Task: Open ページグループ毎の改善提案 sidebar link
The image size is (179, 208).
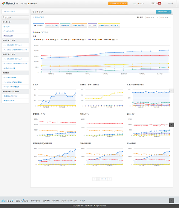Action: tap(13, 82)
